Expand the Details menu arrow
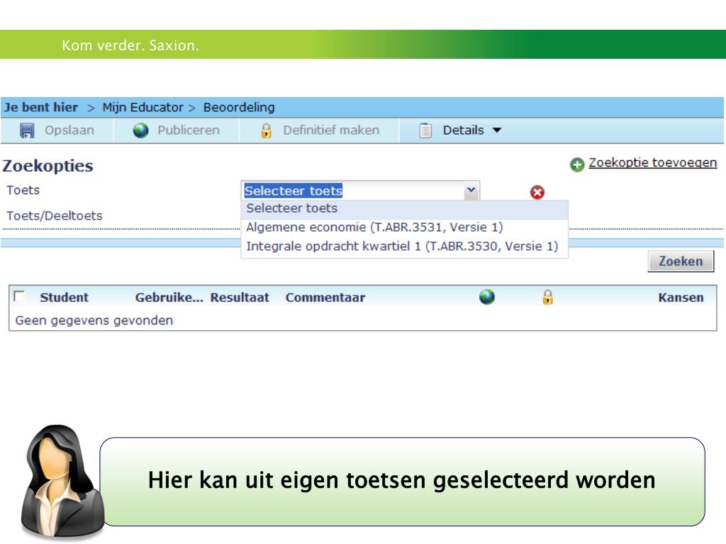Viewport: 726px width, 544px height. tap(496, 130)
